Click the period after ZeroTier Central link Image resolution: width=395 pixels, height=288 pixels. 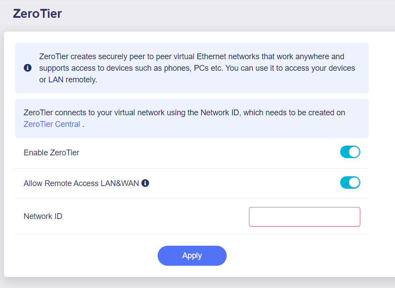(x=83, y=125)
